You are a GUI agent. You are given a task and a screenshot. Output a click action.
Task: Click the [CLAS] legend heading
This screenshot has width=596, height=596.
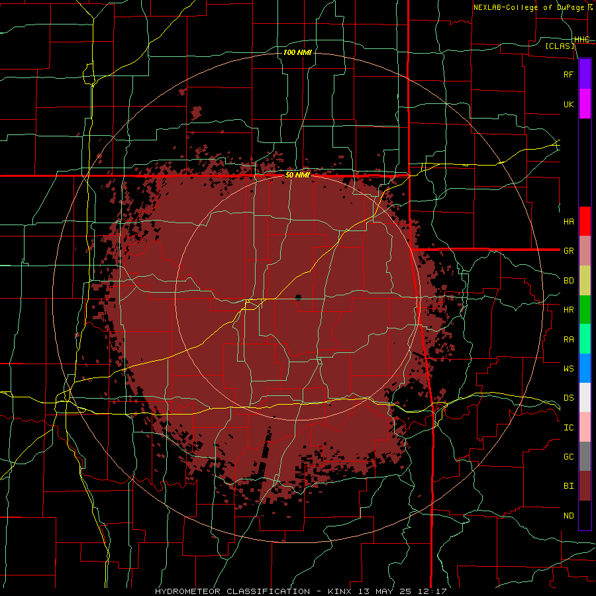click(560, 46)
